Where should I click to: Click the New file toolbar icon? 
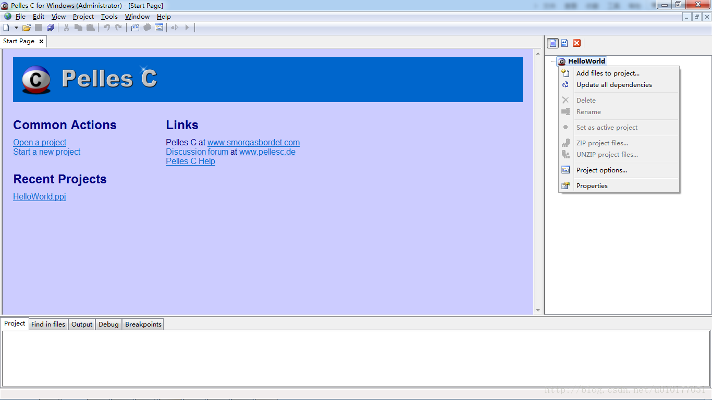(6, 28)
